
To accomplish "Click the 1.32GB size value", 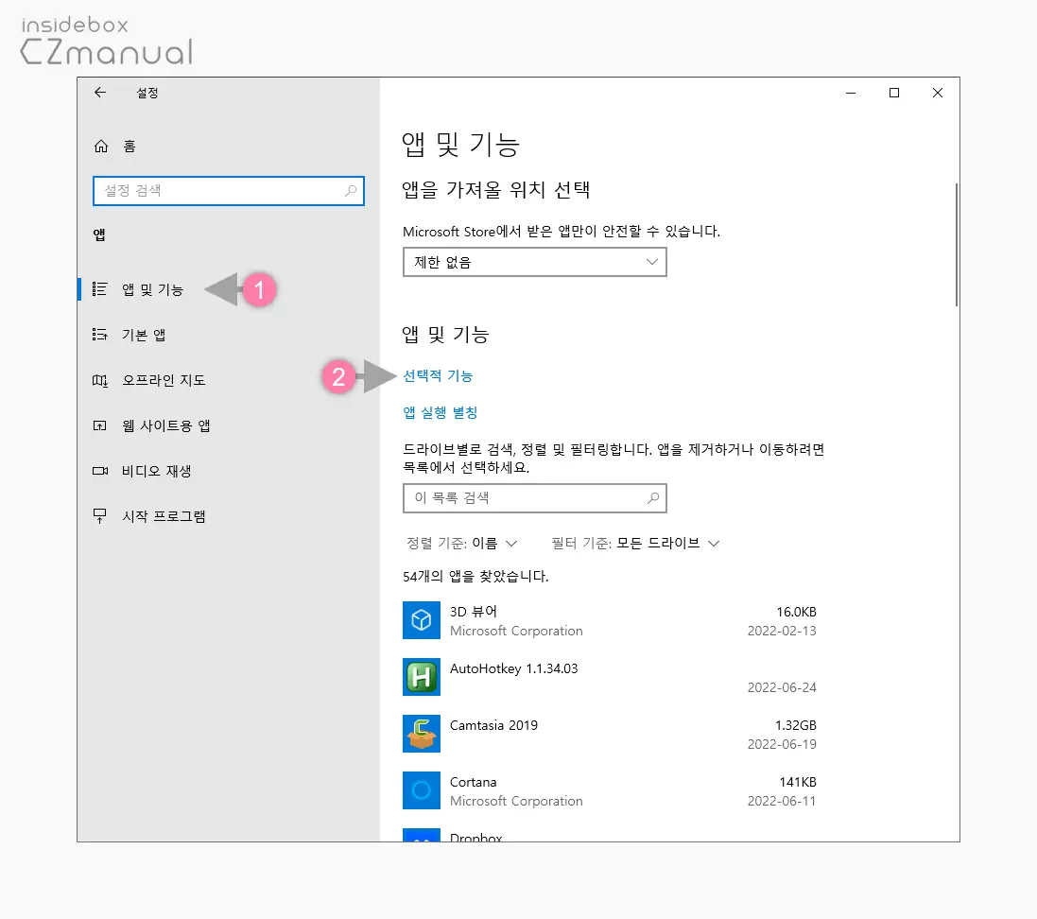I will click(796, 725).
